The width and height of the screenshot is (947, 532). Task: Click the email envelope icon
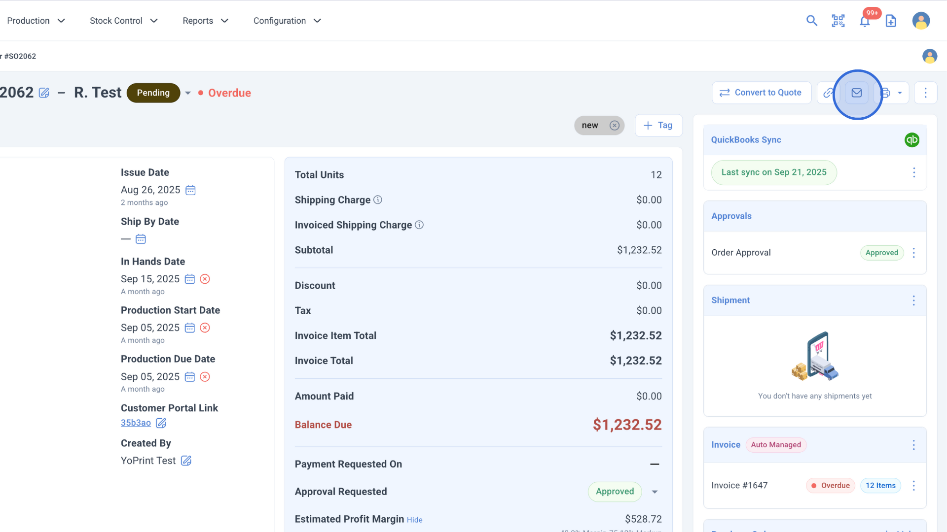[x=857, y=93]
